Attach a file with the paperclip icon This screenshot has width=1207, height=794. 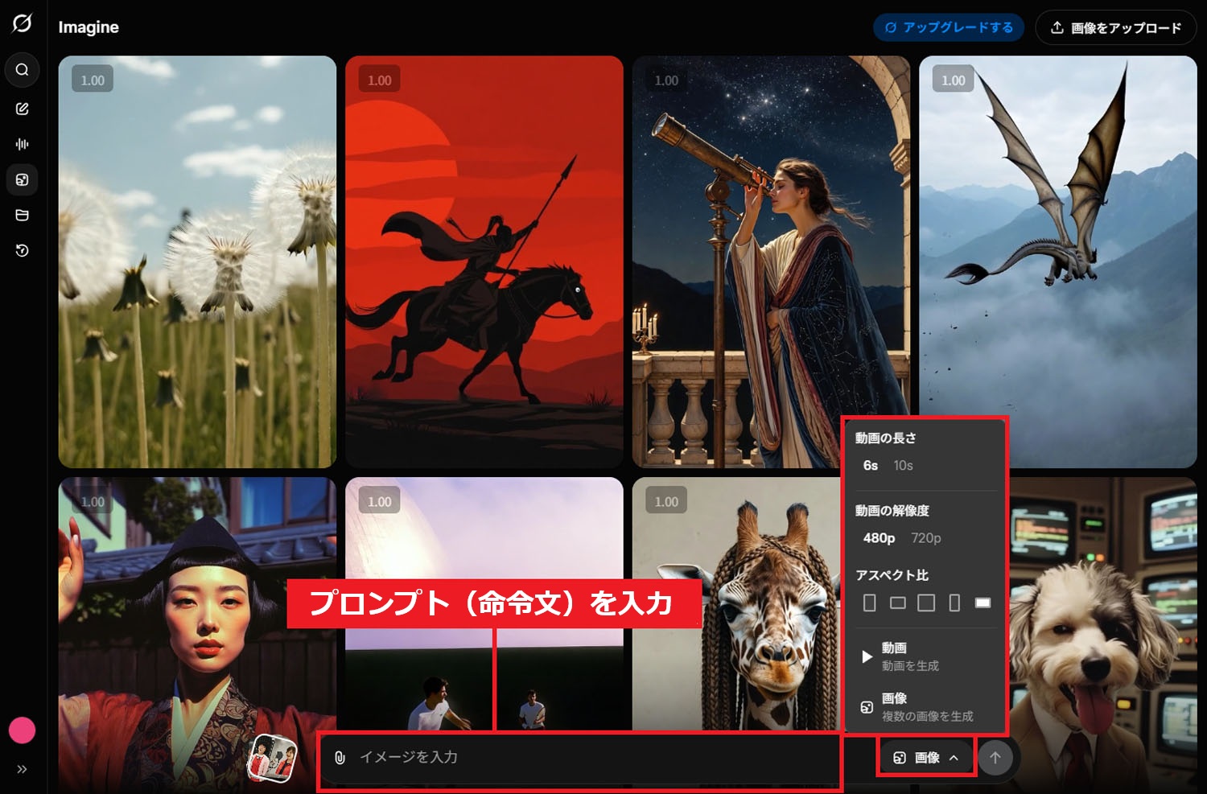click(340, 757)
